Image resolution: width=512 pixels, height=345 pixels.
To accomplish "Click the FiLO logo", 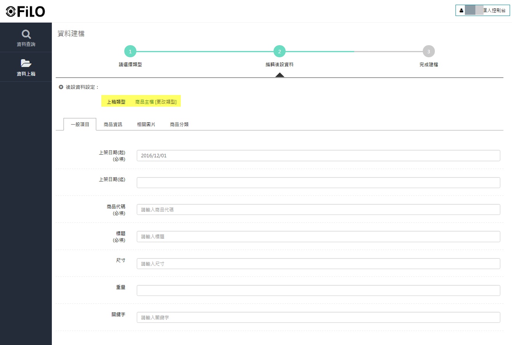I will pyautogui.click(x=25, y=12).
